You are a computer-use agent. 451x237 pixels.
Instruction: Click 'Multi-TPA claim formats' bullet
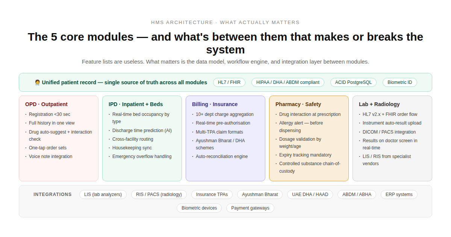click(219, 132)
